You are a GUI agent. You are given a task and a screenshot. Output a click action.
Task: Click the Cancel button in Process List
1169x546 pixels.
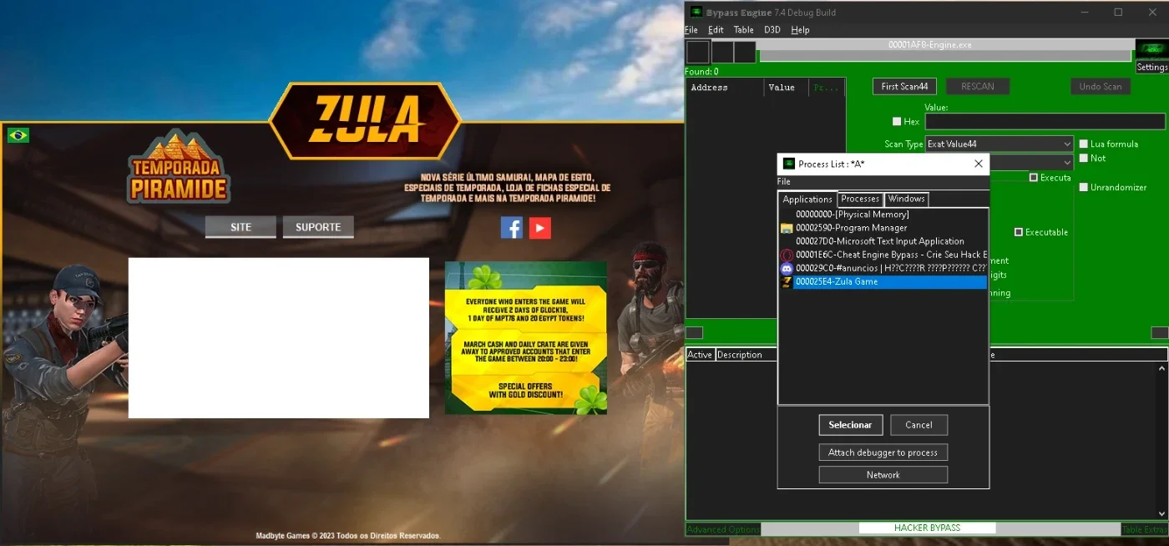pyautogui.click(x=918, y=425)
